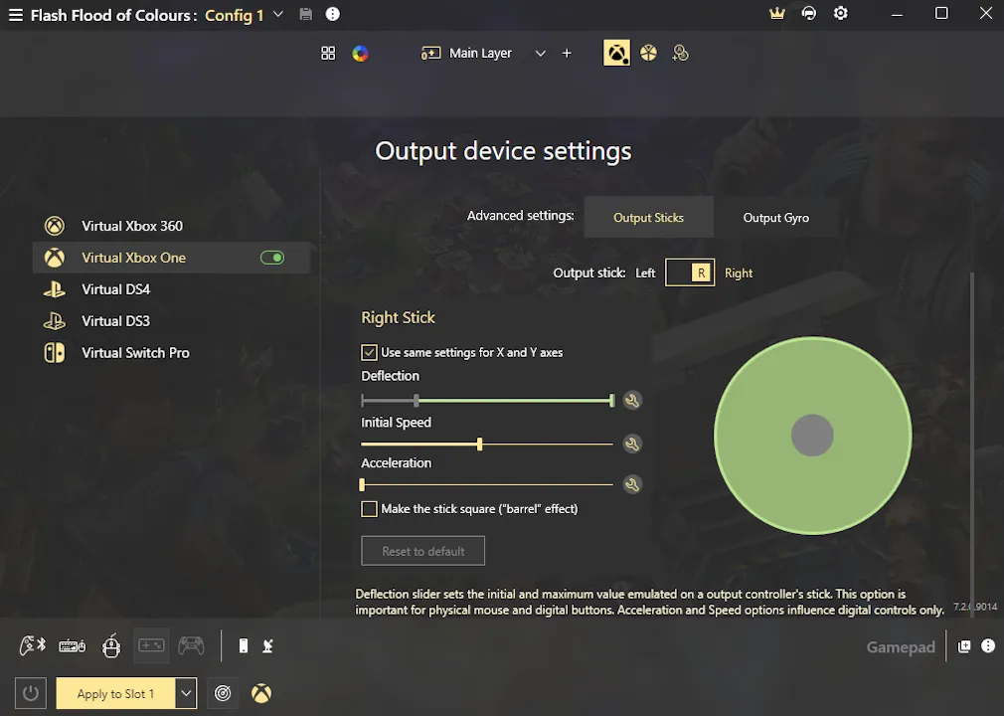Open the Bluetooth gamepad pairing icon

(32, 645)
